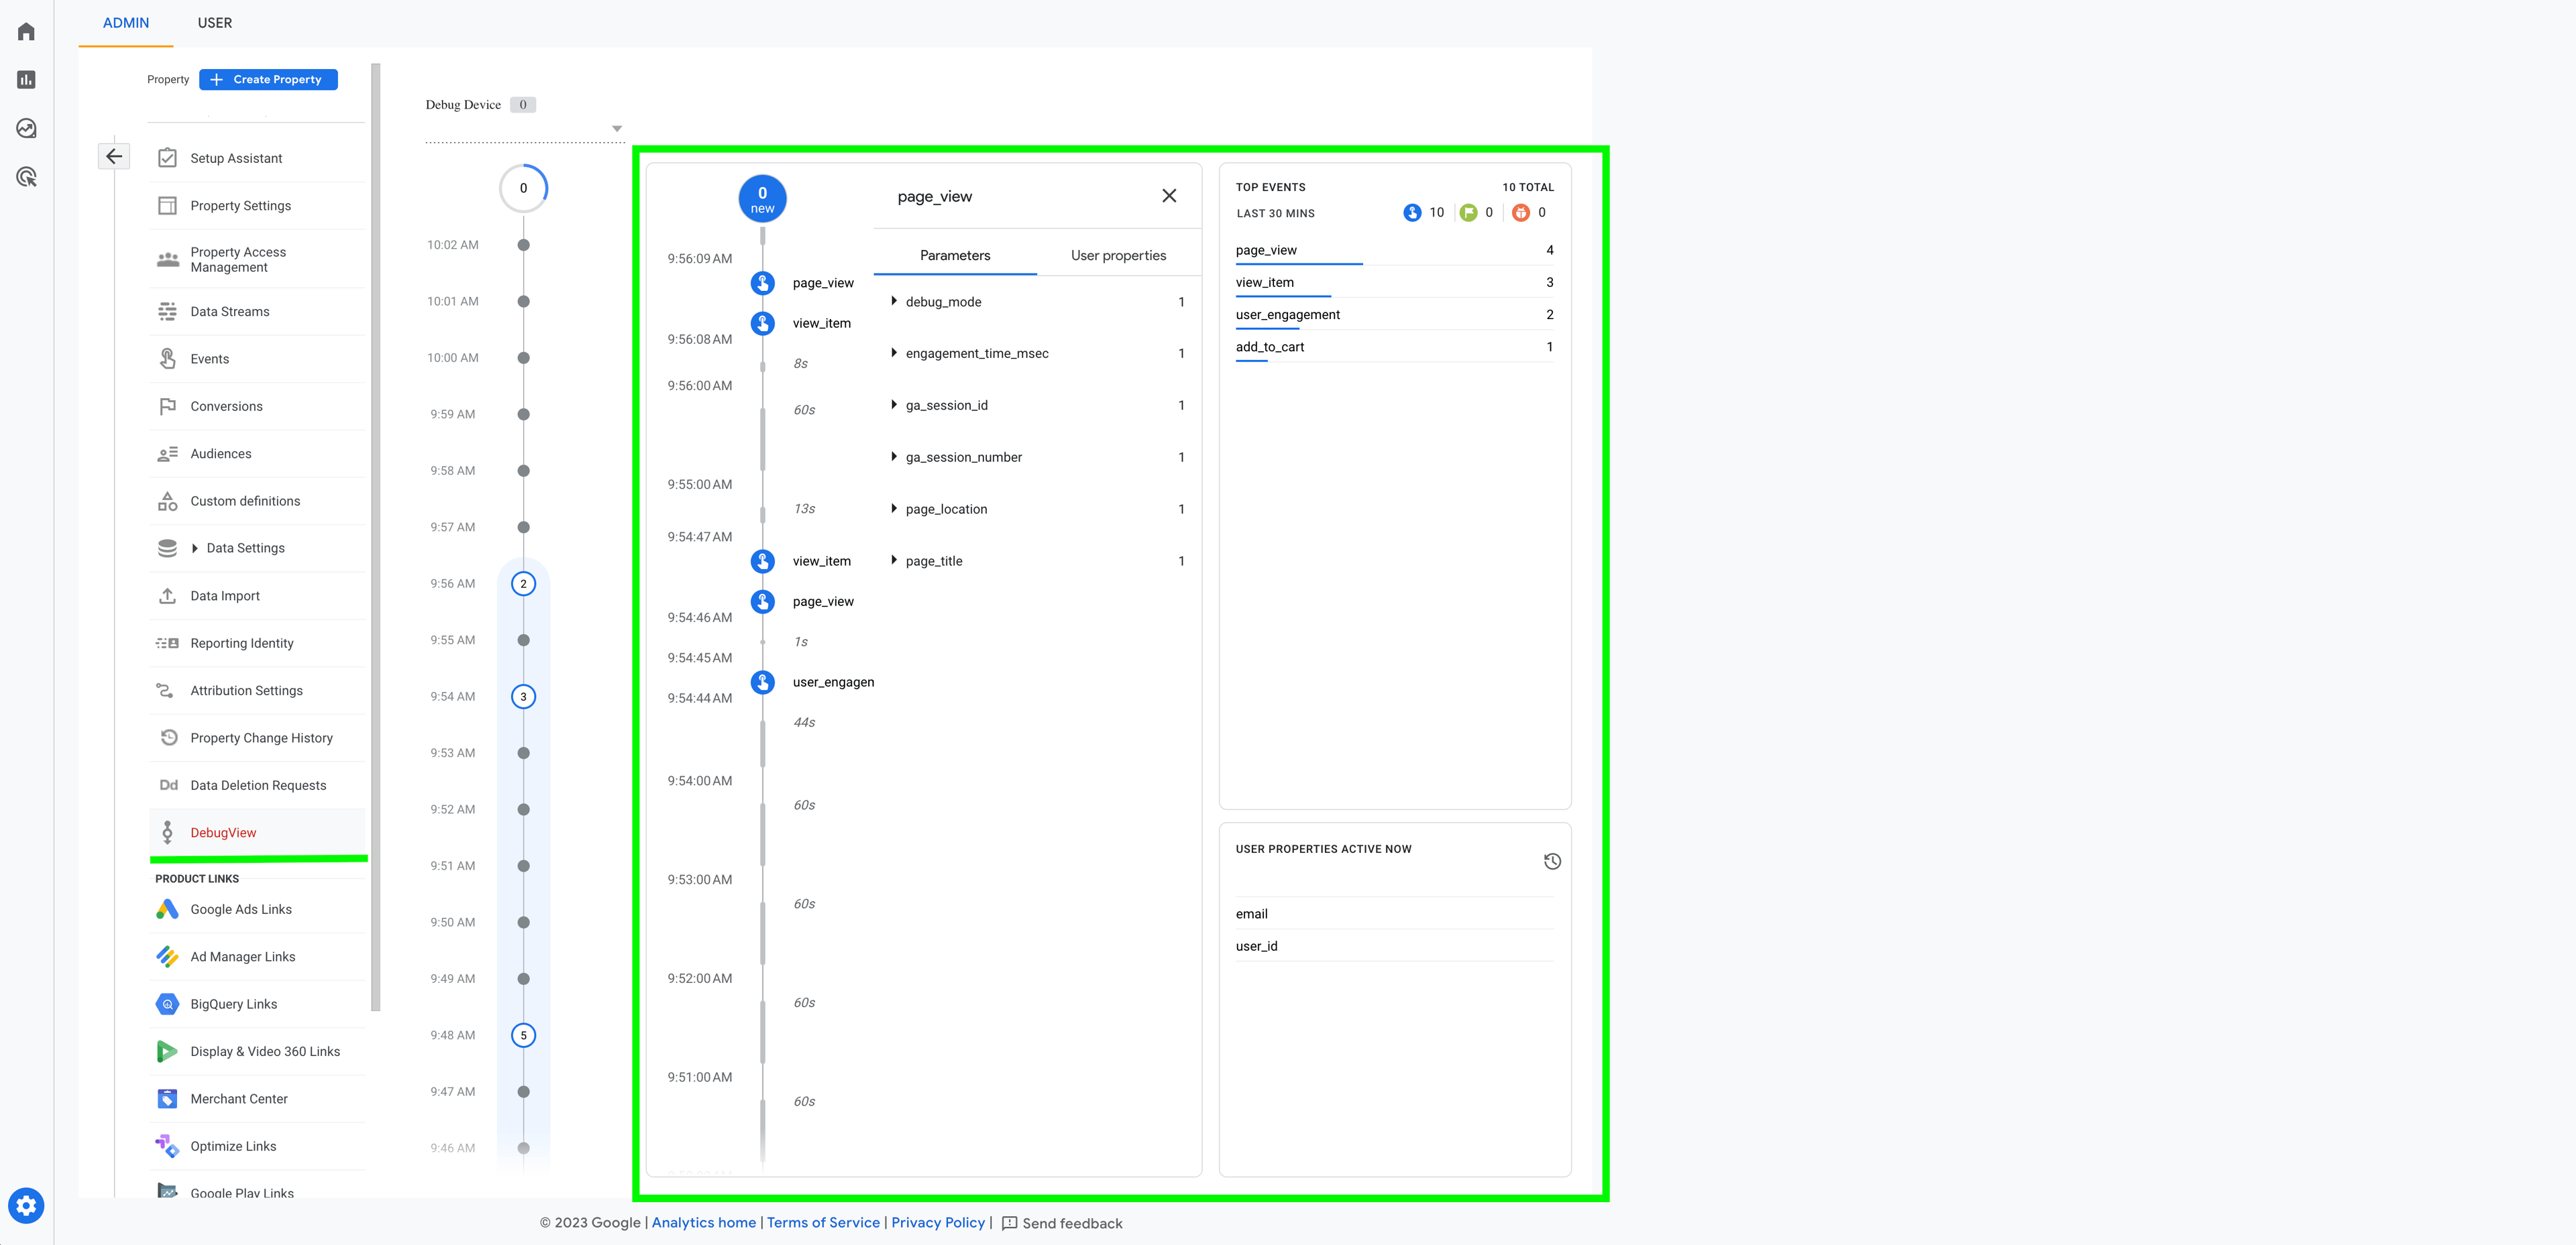Click the Audiences icon
This screenshot has width=2576, height=1245.
[x=167, y=454]
